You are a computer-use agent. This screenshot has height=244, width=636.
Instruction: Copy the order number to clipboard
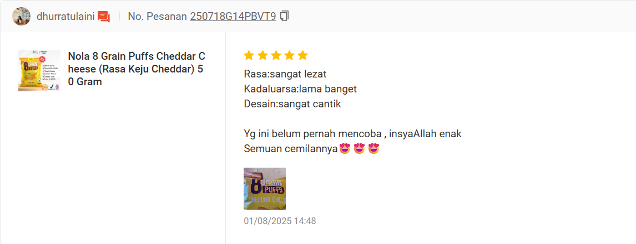[x=285, y=16]
